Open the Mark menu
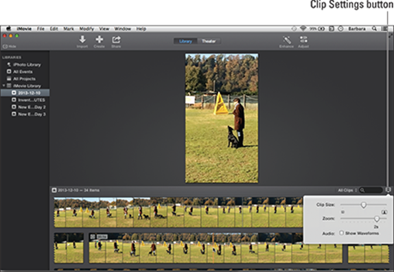 pyautogui.click(x=69, y=29)
